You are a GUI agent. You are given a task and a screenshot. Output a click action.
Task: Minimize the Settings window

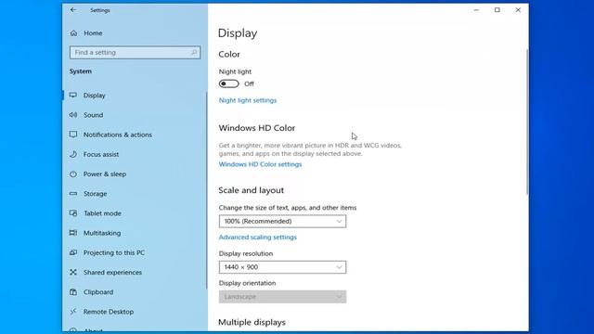pos(476,10)
